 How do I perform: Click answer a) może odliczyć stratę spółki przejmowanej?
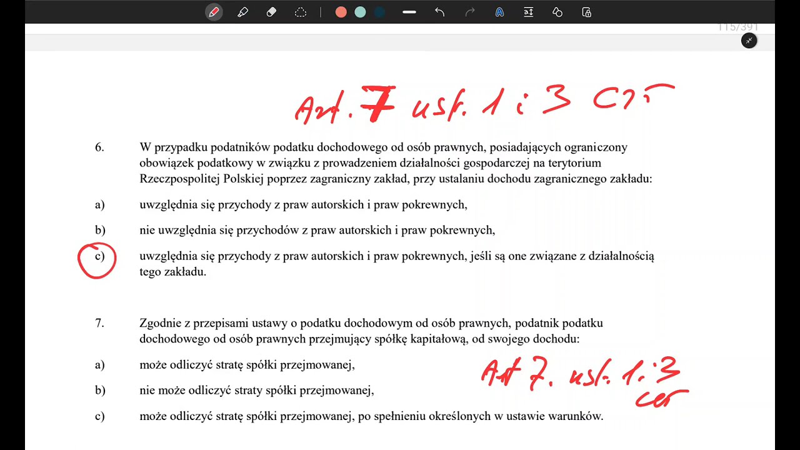[x=247, y=364]
